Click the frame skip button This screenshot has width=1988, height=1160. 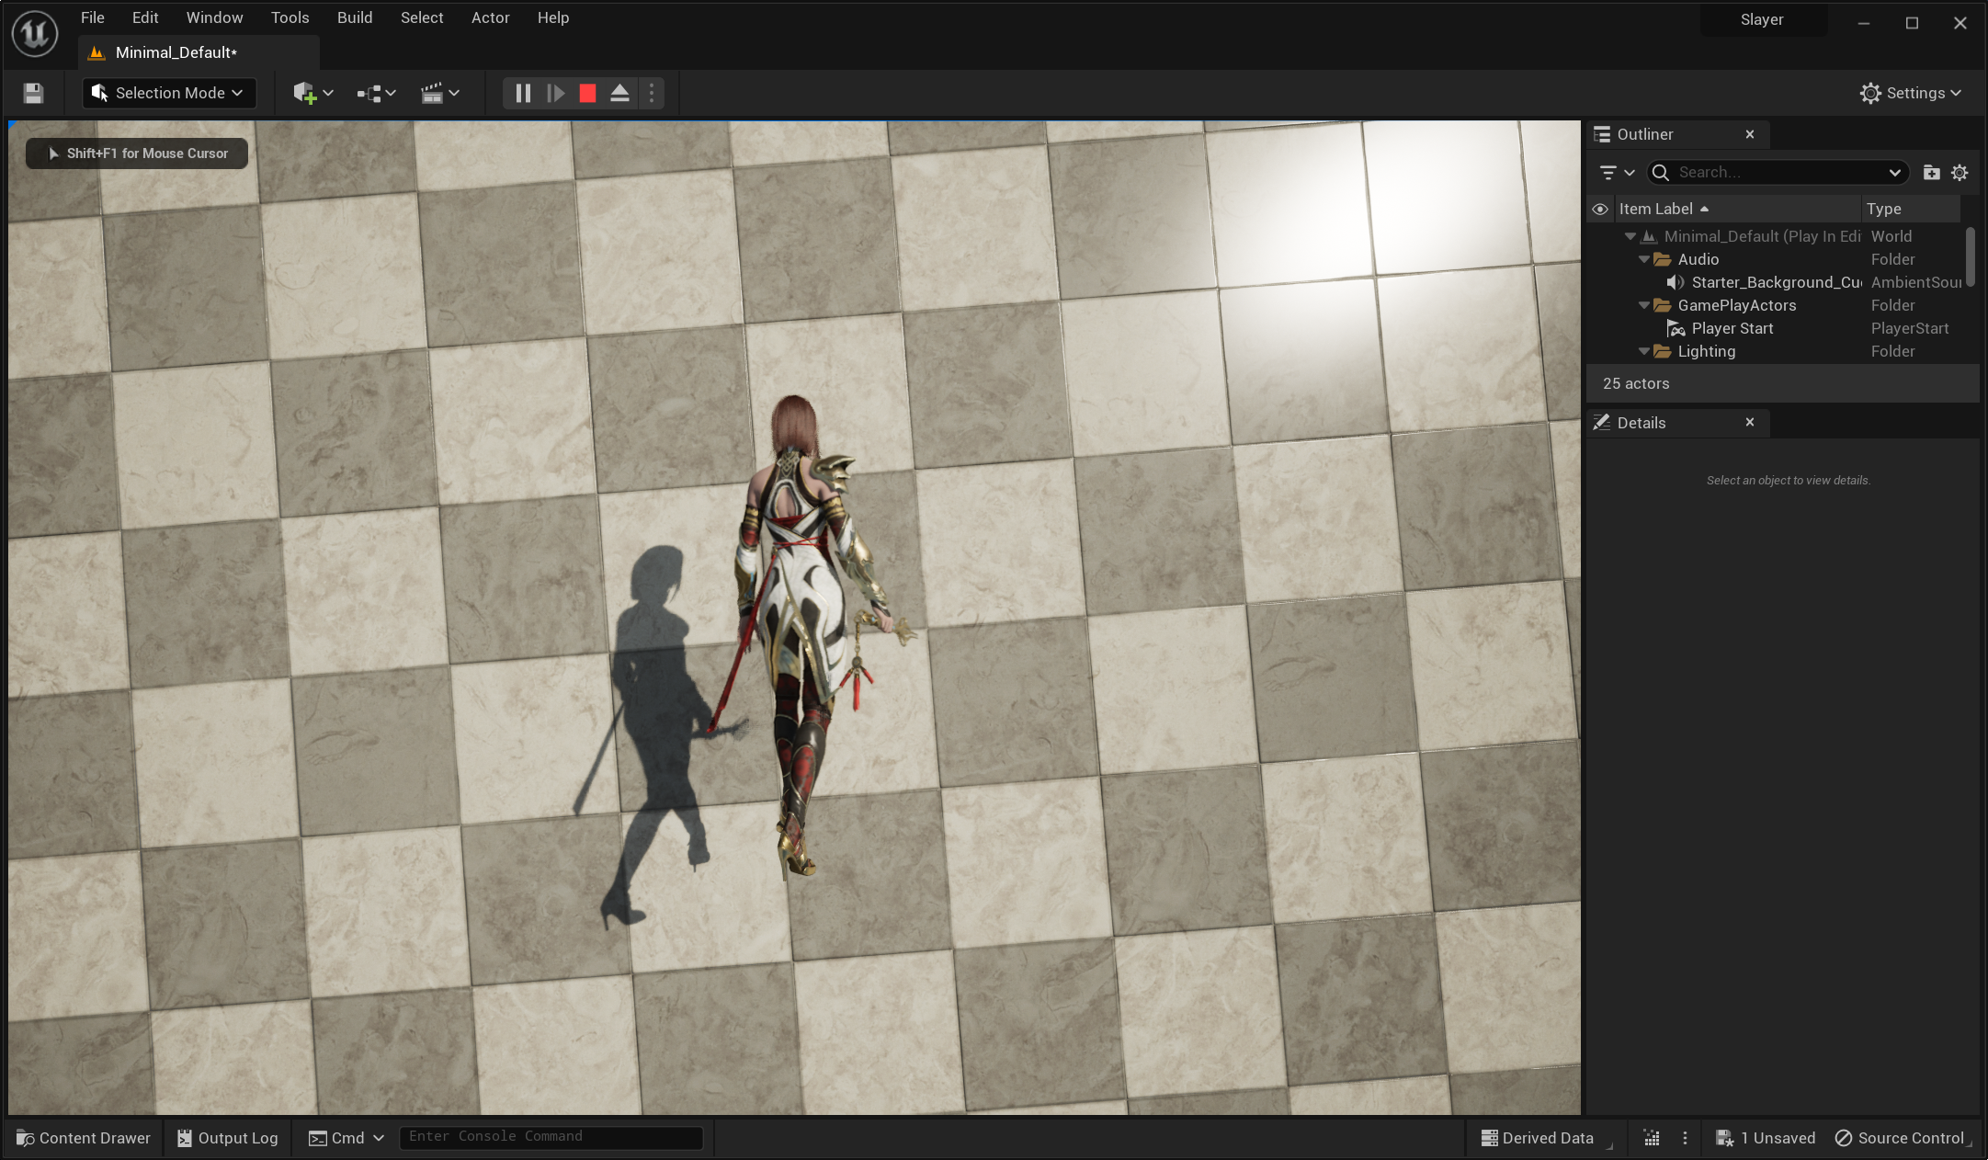555,93
